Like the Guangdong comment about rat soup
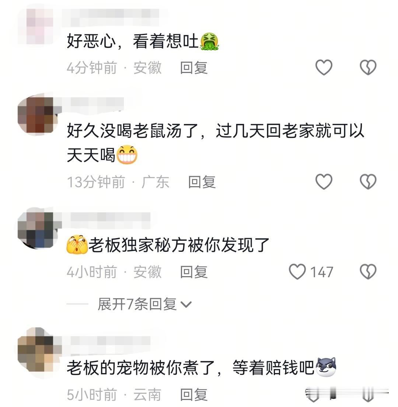Screen dimensions: 398x407 coord(324,181)
